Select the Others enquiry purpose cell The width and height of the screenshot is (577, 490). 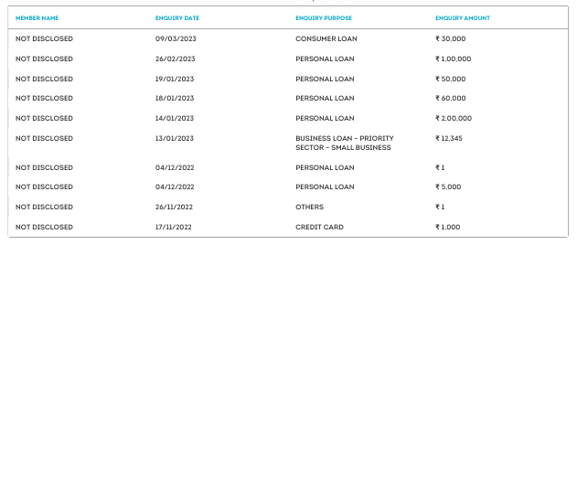(x=309, y=208)
